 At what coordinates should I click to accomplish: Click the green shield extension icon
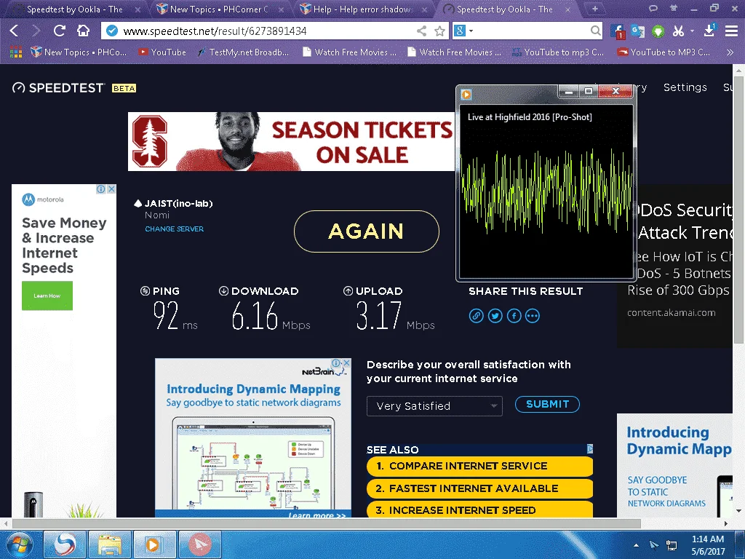point(658,31)
